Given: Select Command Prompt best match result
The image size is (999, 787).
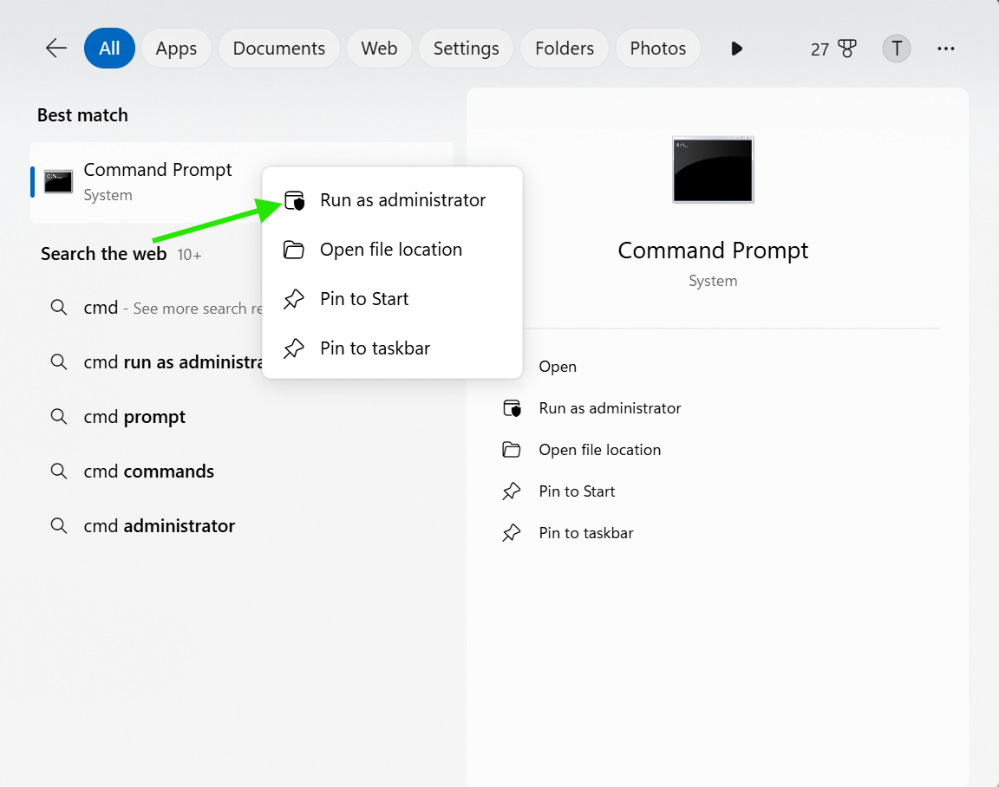Looking at the screenshot, I should [x=242, y=182].
